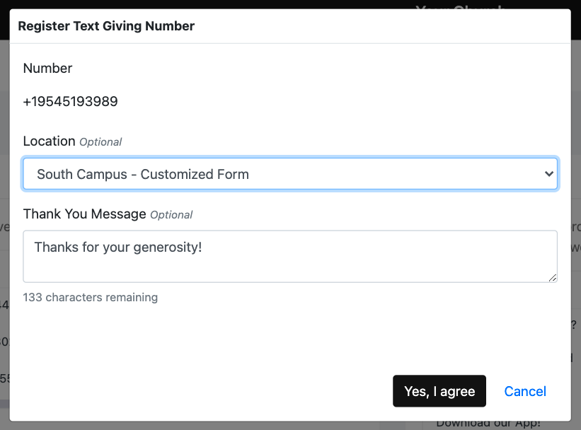581x430 pixels.
Task: Click the Optional hint beside Location
Action: tap(100, 142)
